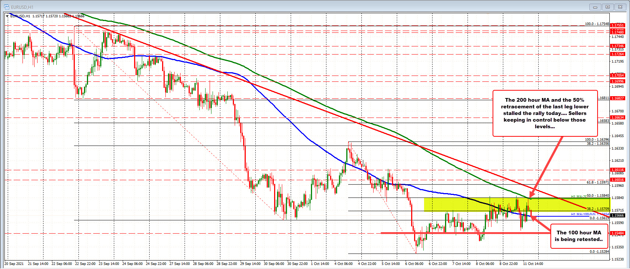The image size is (630, 269).
Task: Click the 100.0 - 1.17548 Fibonacci label
Action: coord(597,24)
